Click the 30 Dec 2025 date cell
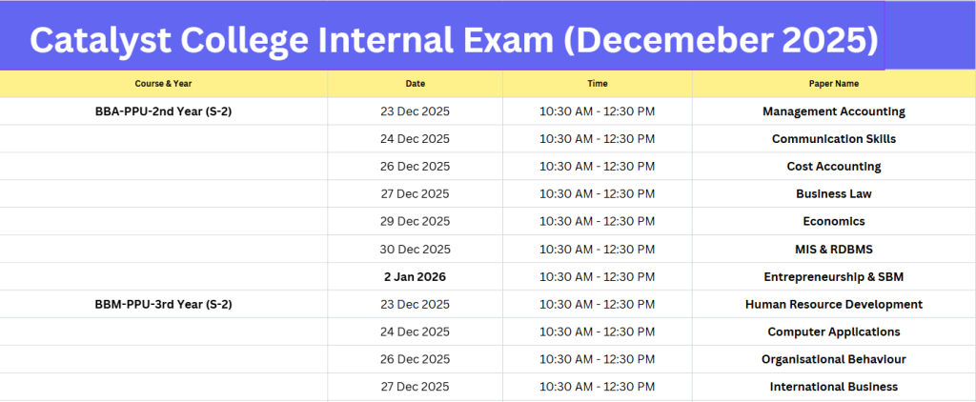976x402 pixels. (415, 250)
